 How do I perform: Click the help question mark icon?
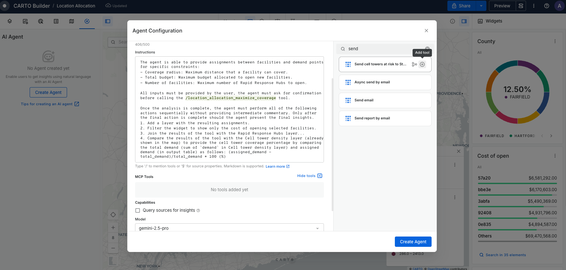coord(546,6)
